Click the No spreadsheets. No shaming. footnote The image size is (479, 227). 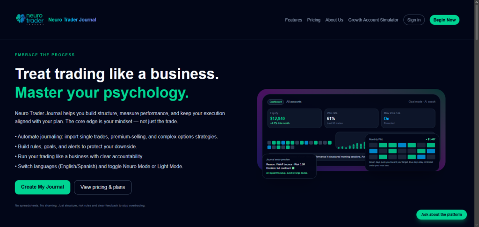pos(80,205)
